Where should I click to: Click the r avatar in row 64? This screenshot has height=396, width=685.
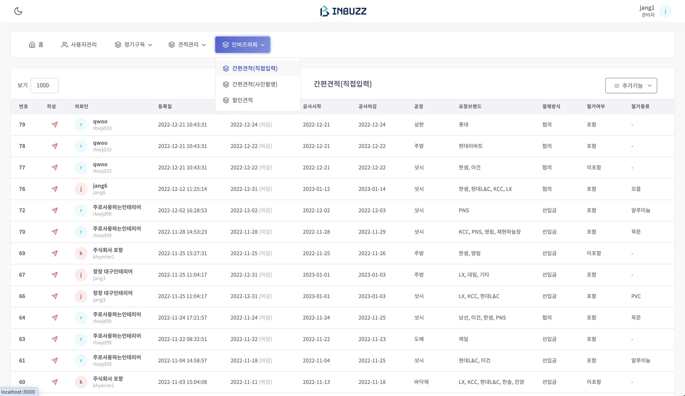point(81,318)
